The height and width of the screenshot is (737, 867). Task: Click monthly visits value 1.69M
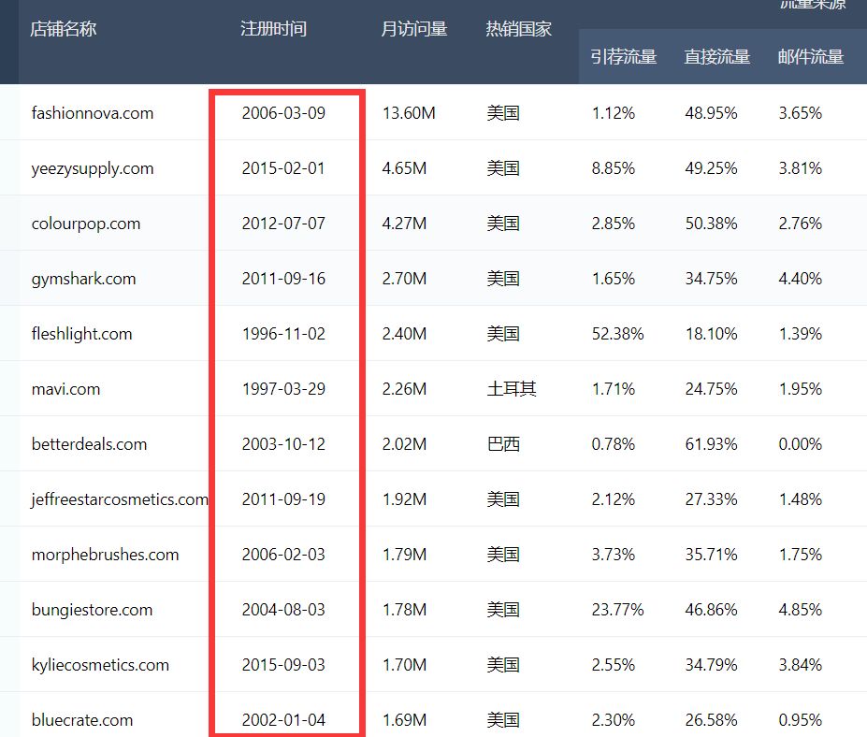click(x=404, y=720)
